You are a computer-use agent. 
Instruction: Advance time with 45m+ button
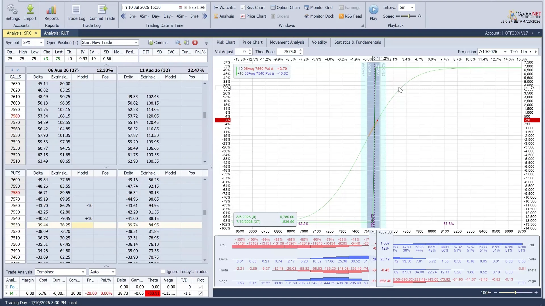[x=182, y=16]
